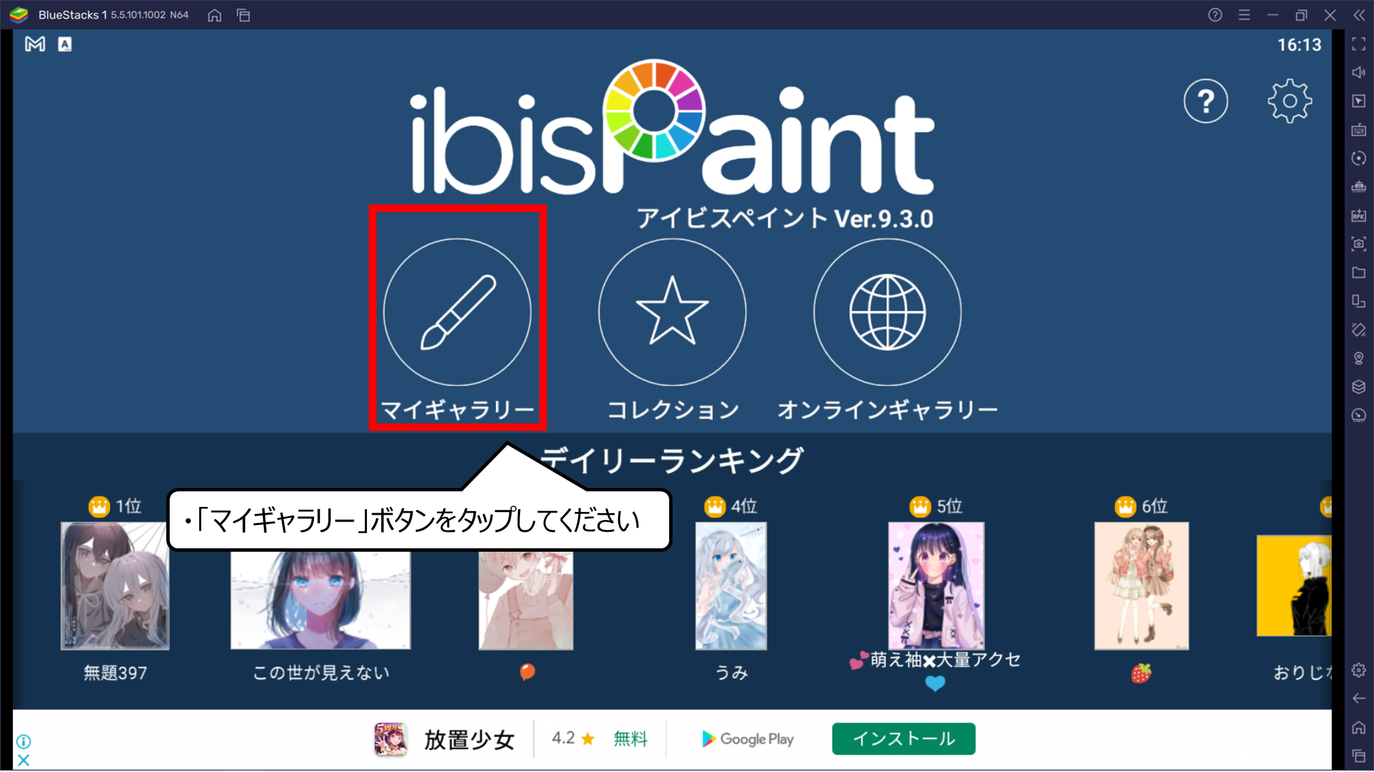
Task: Click BlueStacks back arrow button
Action: (x=1358, y=699)
